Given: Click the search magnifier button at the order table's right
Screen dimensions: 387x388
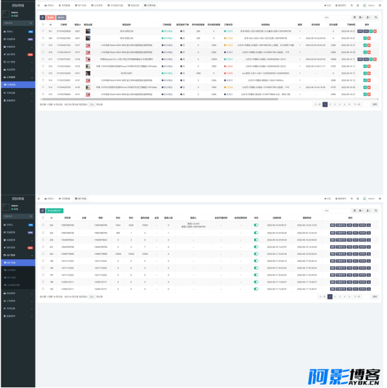Looking at the screenshot, I should (x=375, y=17).
